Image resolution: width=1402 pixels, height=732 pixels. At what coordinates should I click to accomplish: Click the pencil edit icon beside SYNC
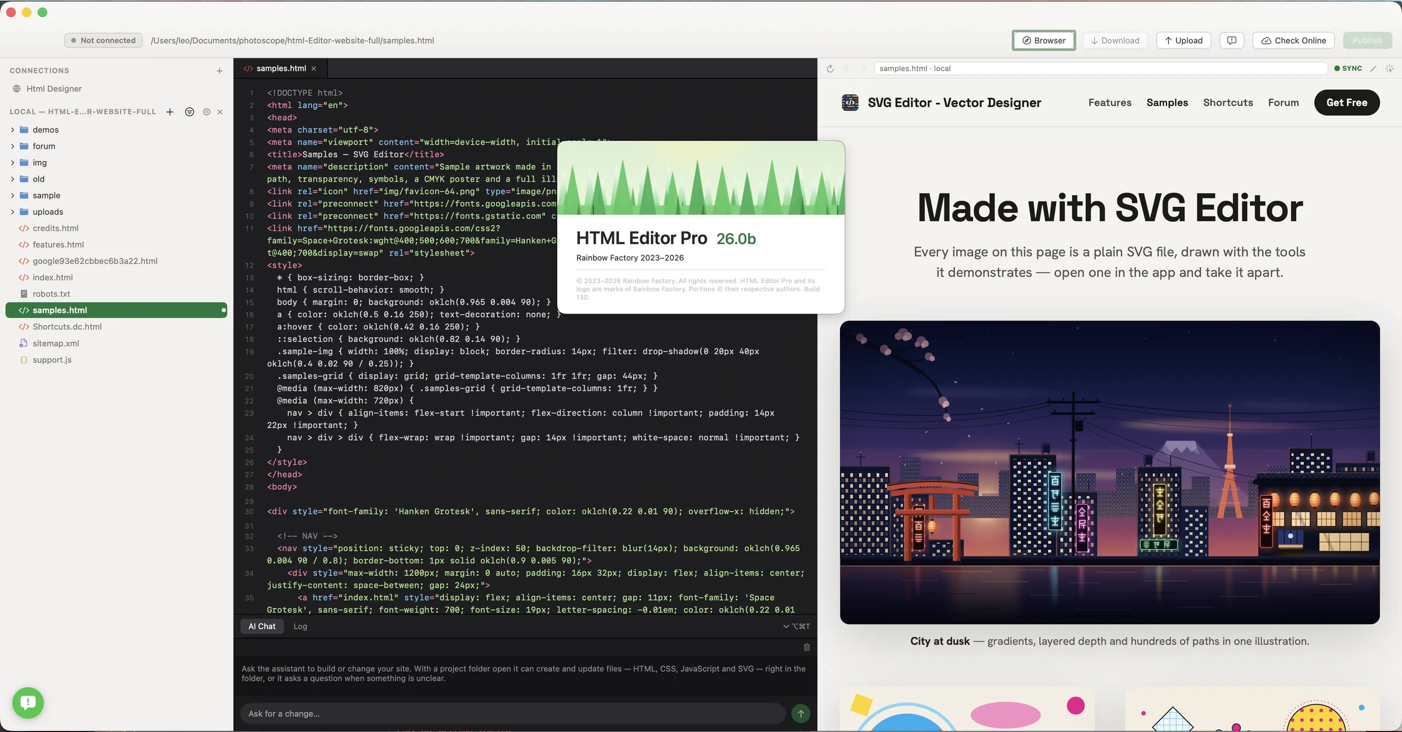click(x=1373, y=68)
